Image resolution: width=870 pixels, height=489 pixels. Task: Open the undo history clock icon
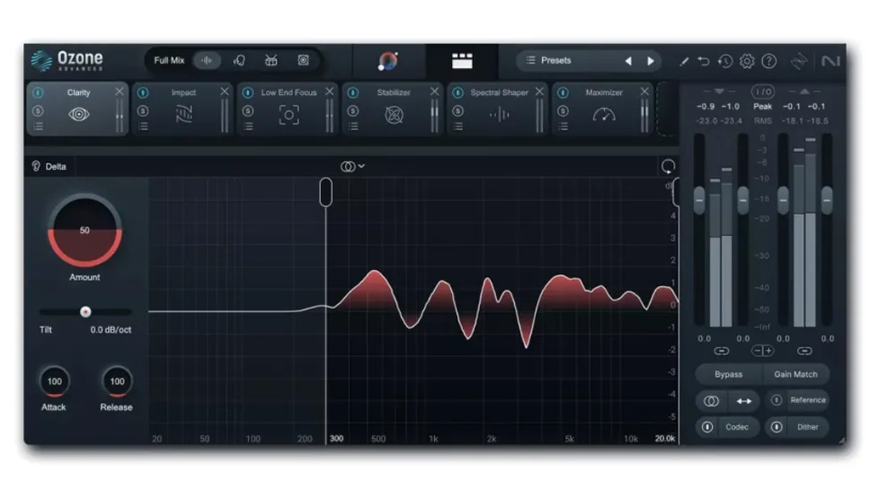click(x=725, y=61)
